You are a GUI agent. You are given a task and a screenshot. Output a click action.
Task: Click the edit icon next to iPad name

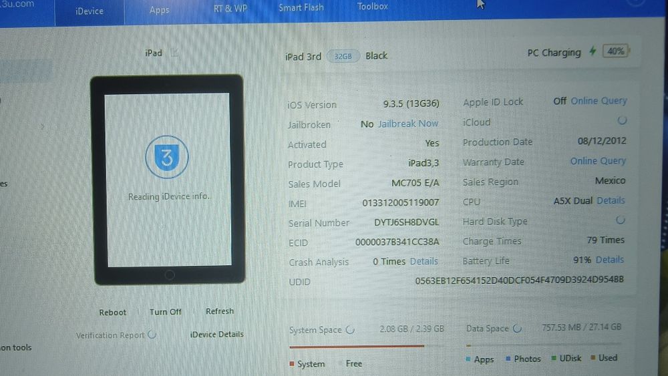(x=174, y=53)
